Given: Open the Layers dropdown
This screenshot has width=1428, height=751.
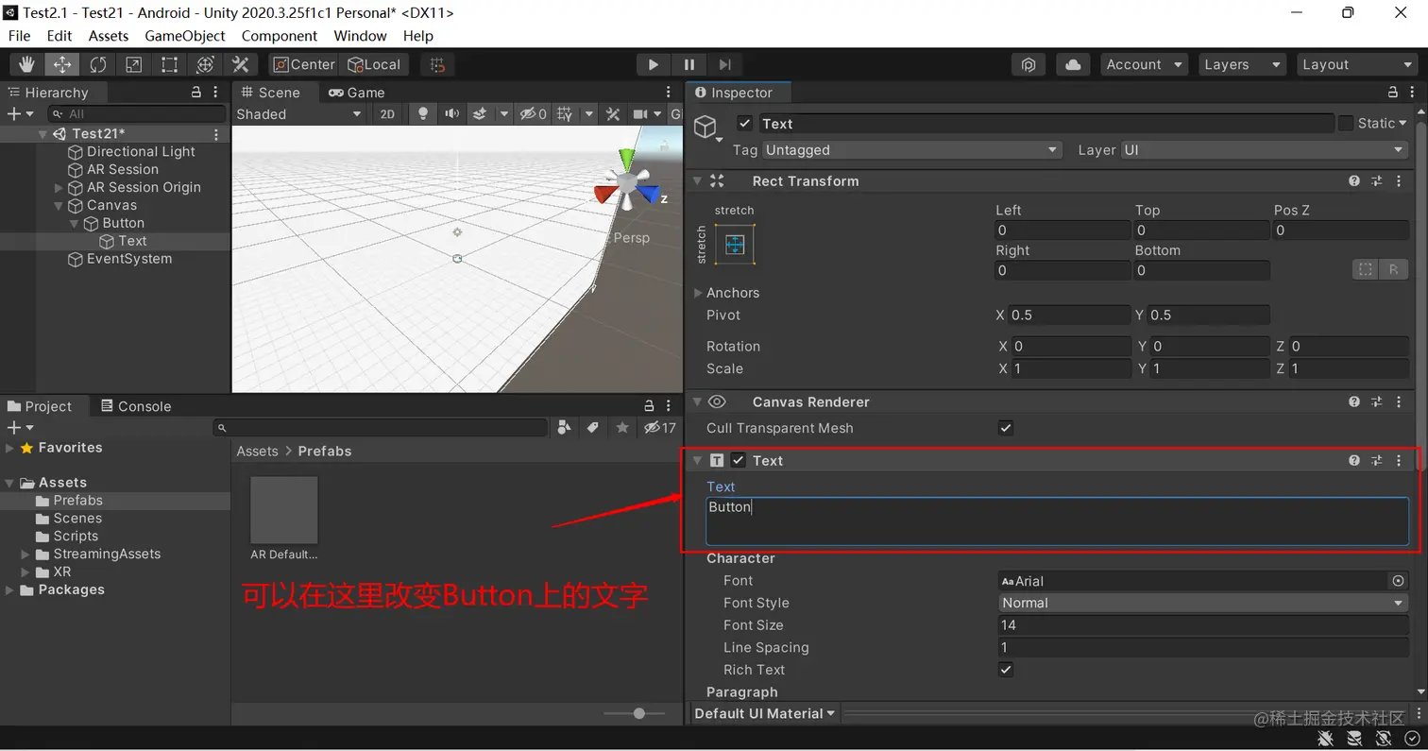Looking at the screenshot, I should coord(1242,64).
